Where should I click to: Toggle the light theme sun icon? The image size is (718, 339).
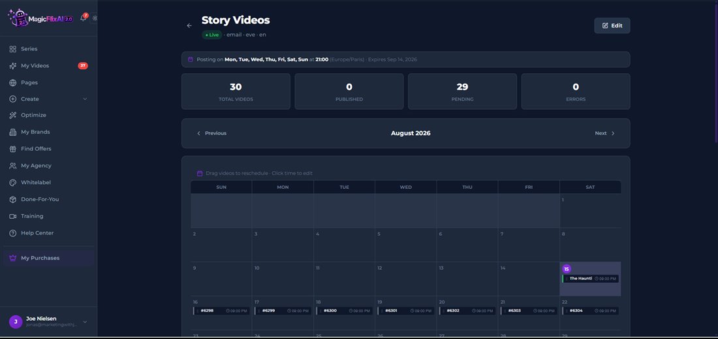[95, 18]
